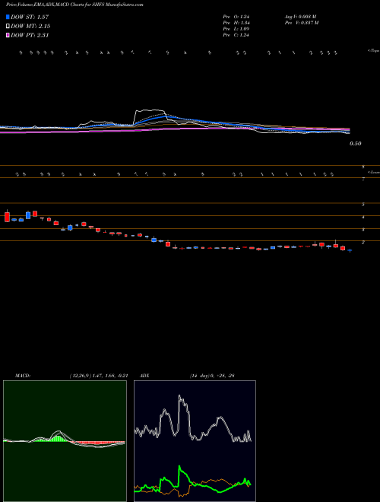The width and height of the screenshot is (380, 502).
Task: Open the green MACD histogram chart panel
Action: pos(65,441)
